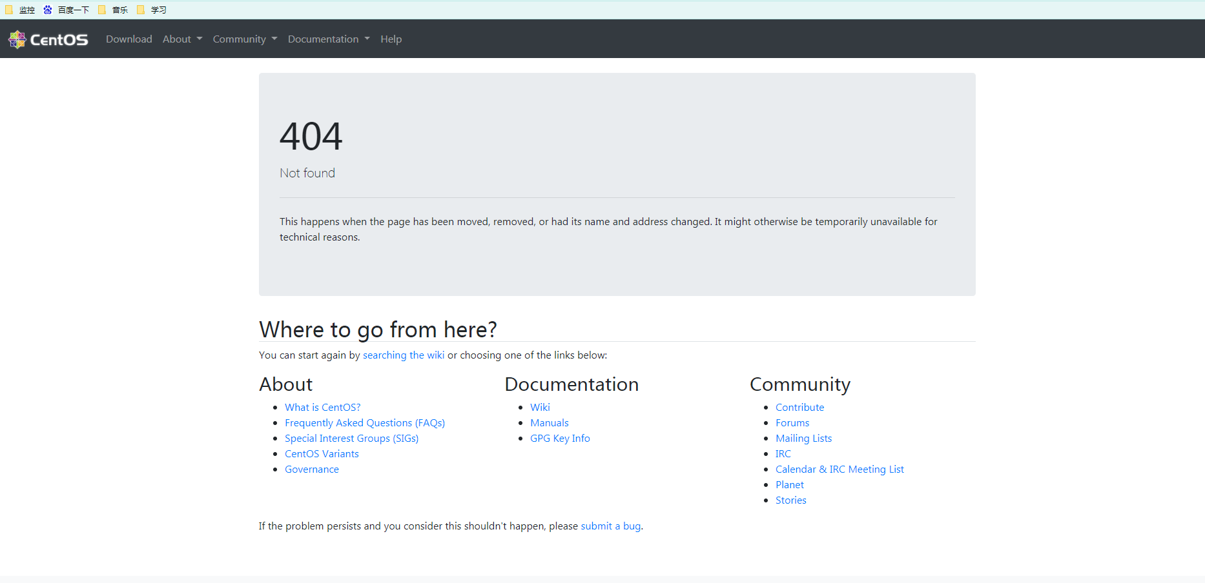Image resolution: width=1205 pixels, height=583 pixels.
Task: Open Frequently Asked Questions (FAQs) link
Action: (x=365, y=423)
